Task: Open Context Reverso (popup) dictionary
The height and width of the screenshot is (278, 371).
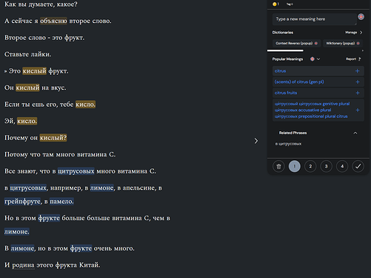Action: click(x=296, y=43)
